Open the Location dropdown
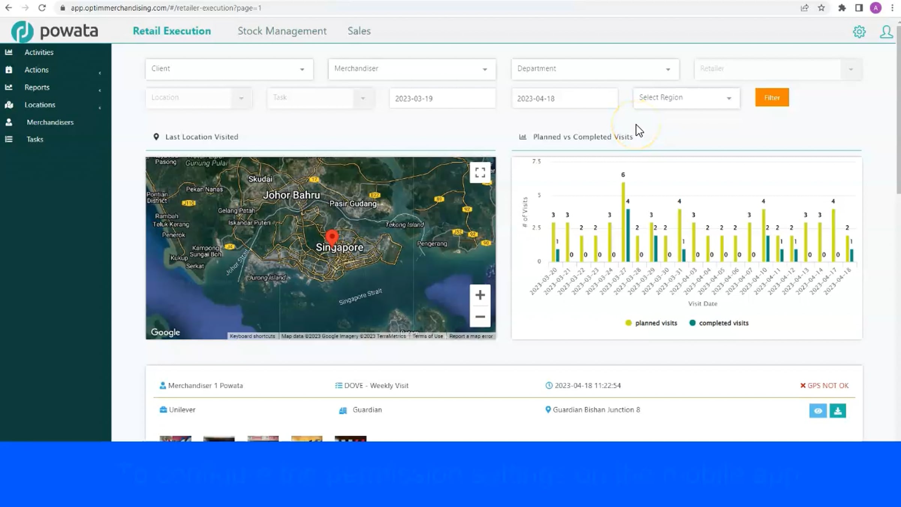Viewport: 901px width, 507px height. 199,98
